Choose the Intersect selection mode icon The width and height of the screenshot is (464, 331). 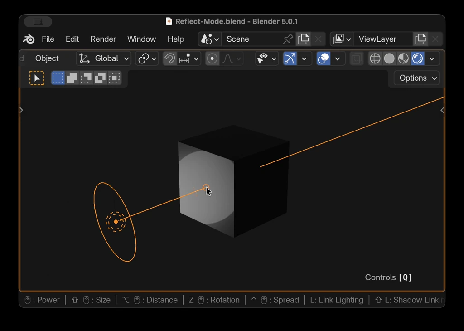tap(115, 78)
